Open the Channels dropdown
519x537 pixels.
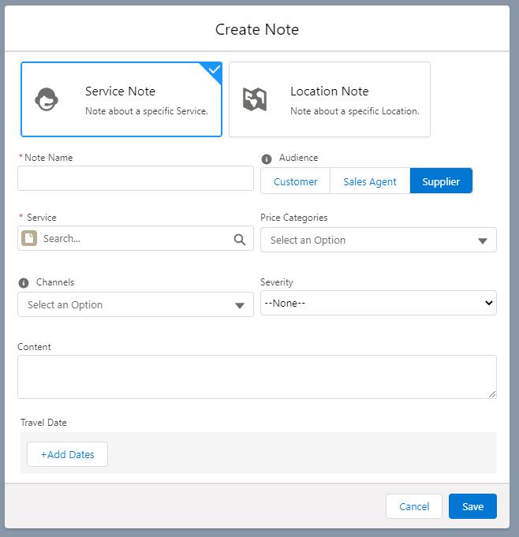pyautogui.click(x=136, y=304)
